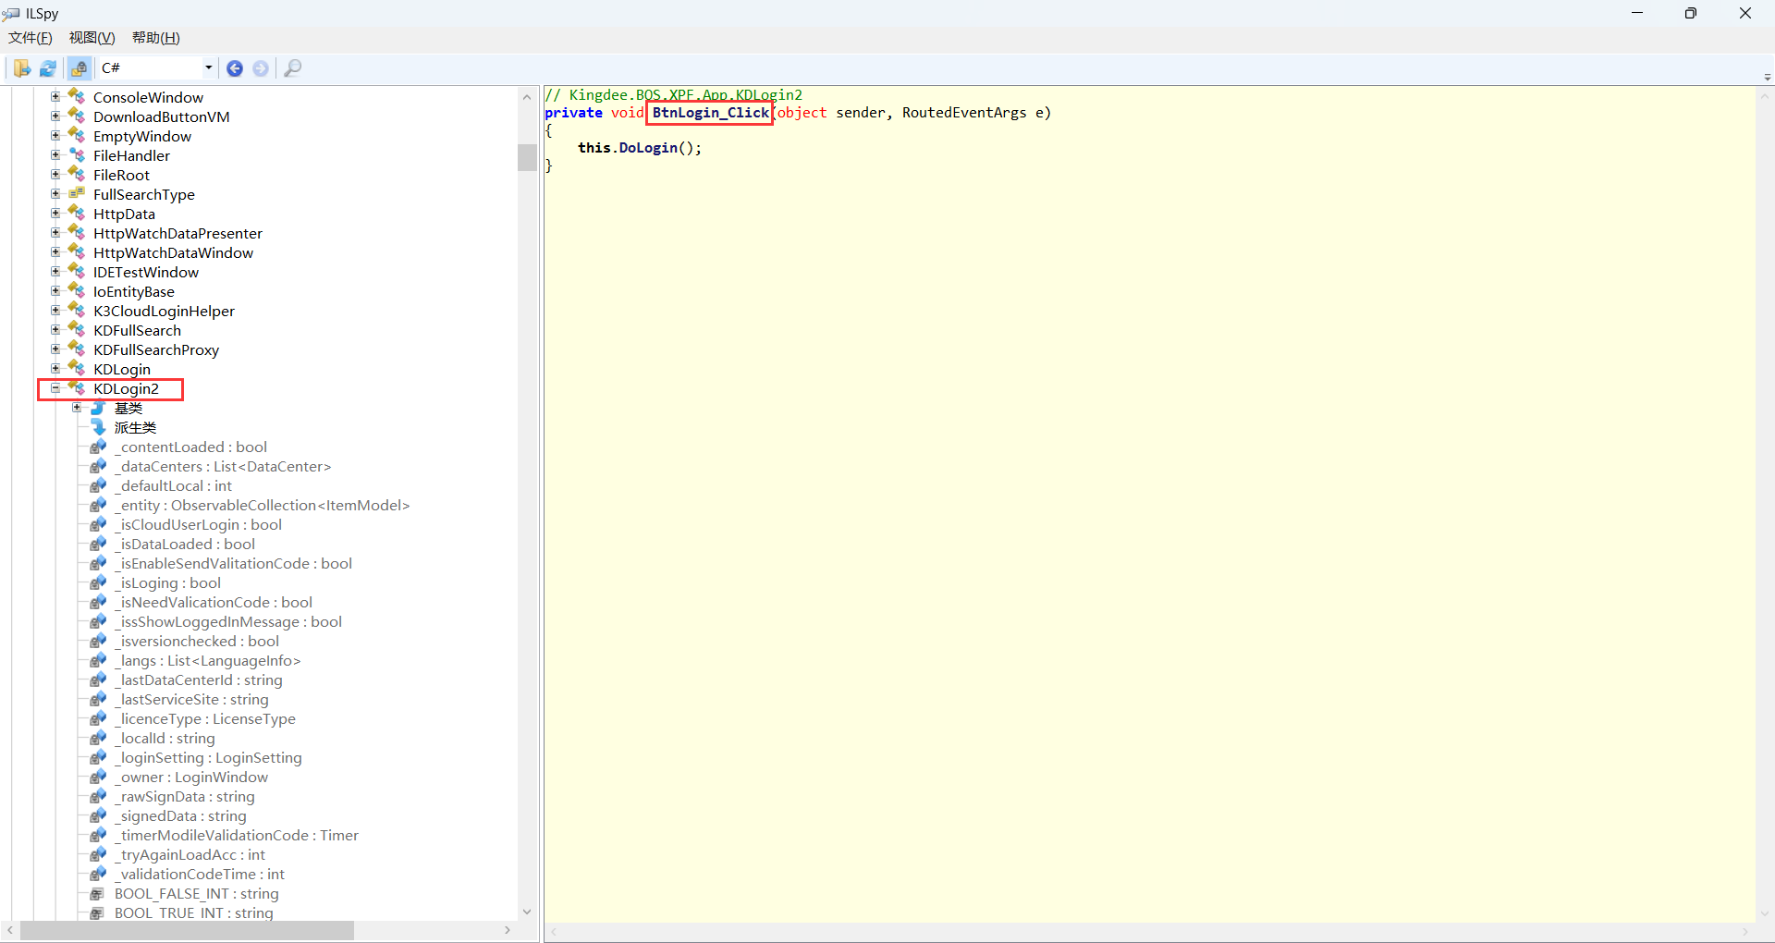1775x943 pixels.
Task: Select the _lastDataCenterId : string field
Action: (x=198, y=680)
